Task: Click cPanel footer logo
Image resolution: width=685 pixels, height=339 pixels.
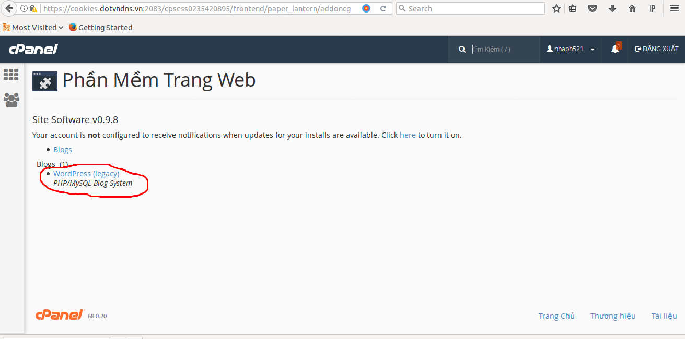Action: (60, 314)
